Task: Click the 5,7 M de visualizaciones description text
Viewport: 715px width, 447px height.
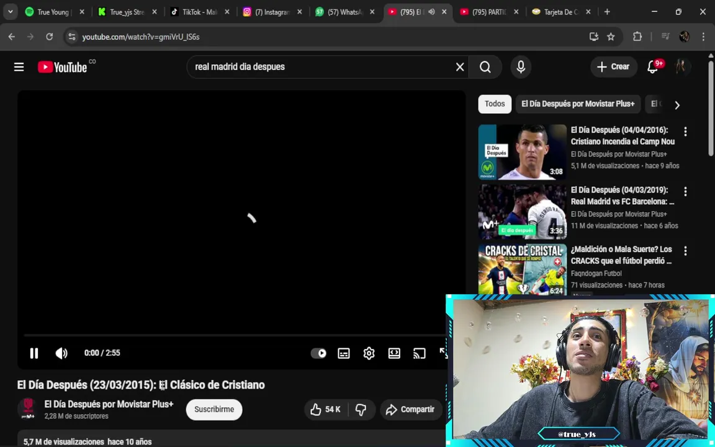Action: pyautogui.click(x=87, y=441)
